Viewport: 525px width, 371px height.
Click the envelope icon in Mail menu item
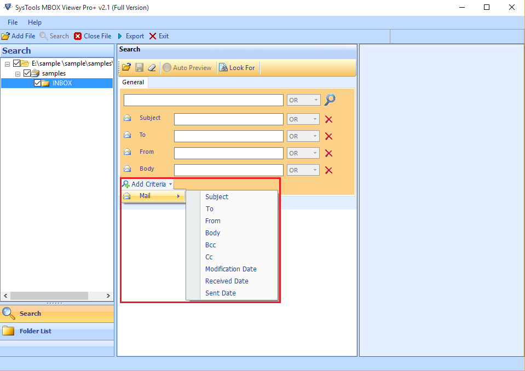[127, 196]
